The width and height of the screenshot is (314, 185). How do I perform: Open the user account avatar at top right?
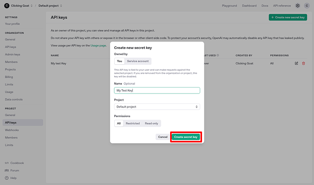[x=307, y=5]
